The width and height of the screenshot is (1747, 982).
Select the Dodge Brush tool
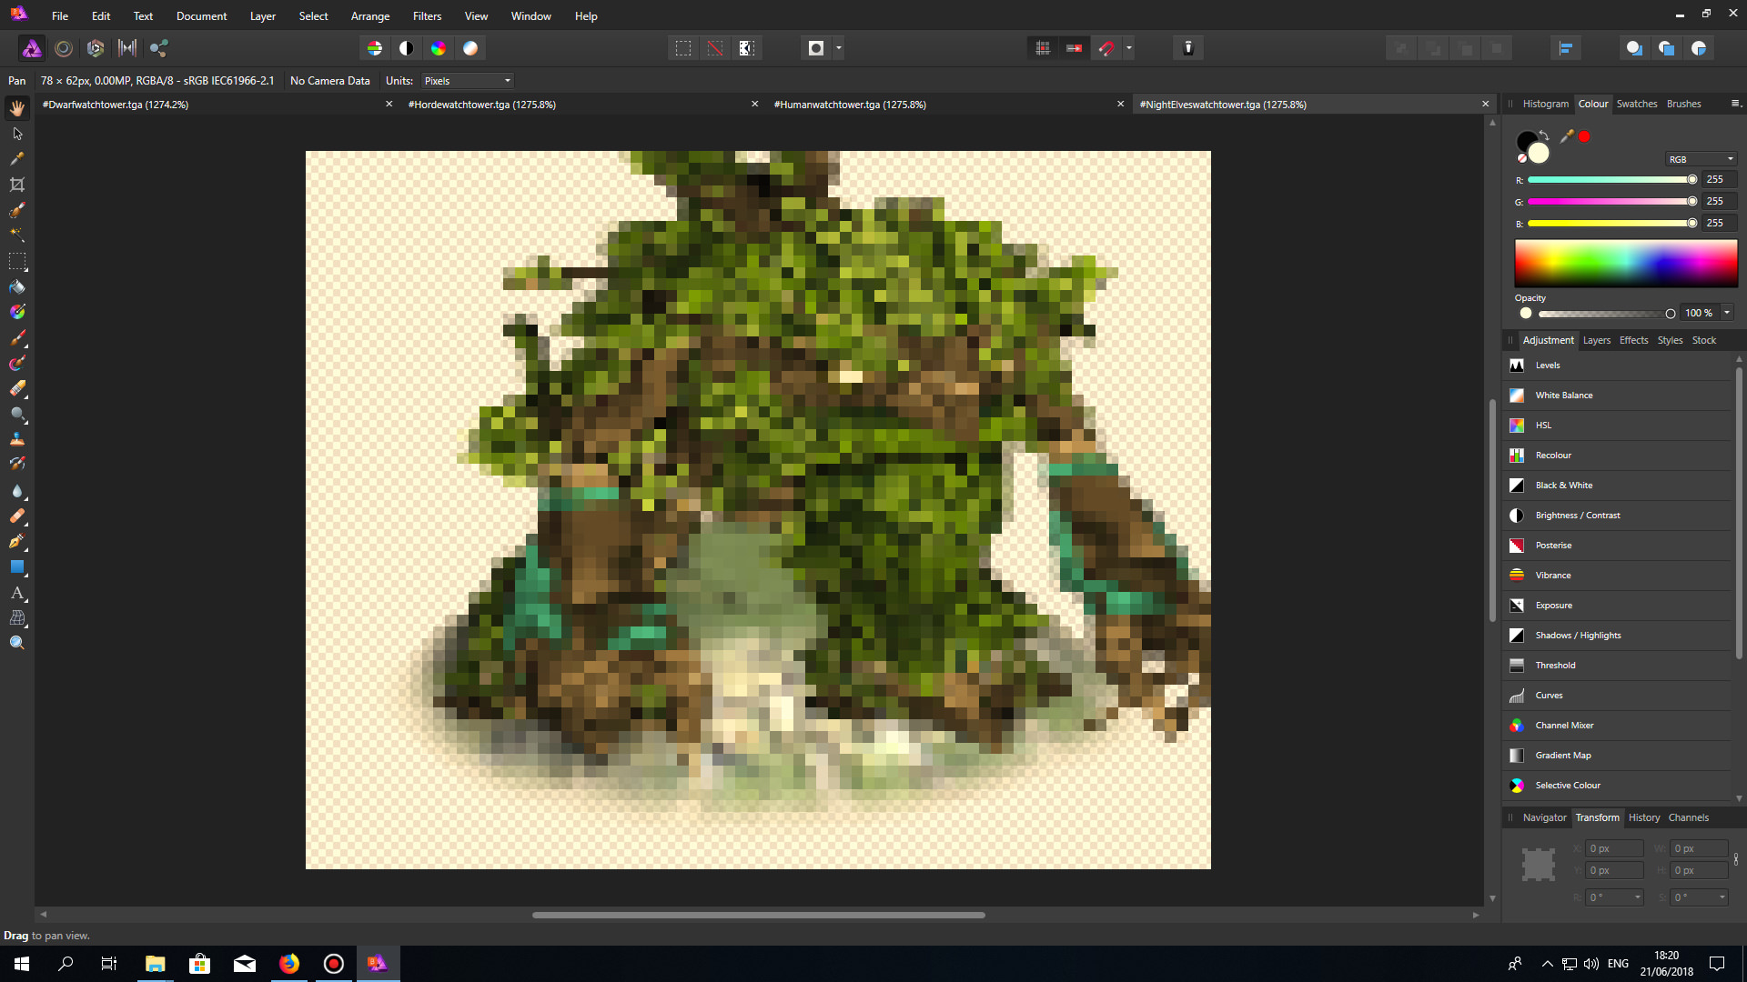click(x=17, y=415)
